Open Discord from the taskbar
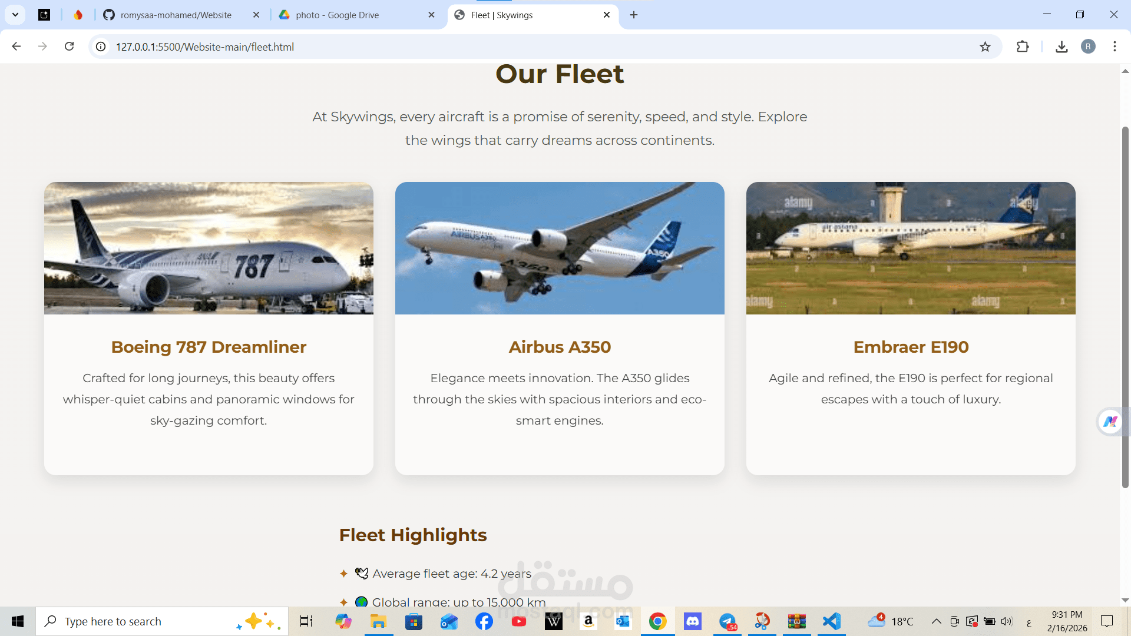The image size is (1131, 636). pos(692,621)
